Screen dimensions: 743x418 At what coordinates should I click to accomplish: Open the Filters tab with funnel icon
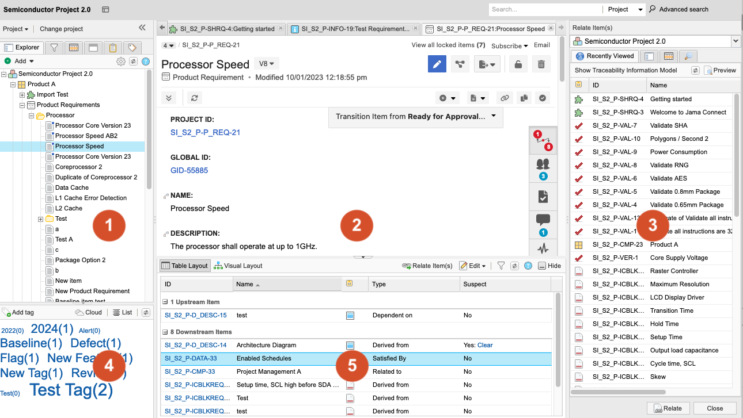point(54,48)
